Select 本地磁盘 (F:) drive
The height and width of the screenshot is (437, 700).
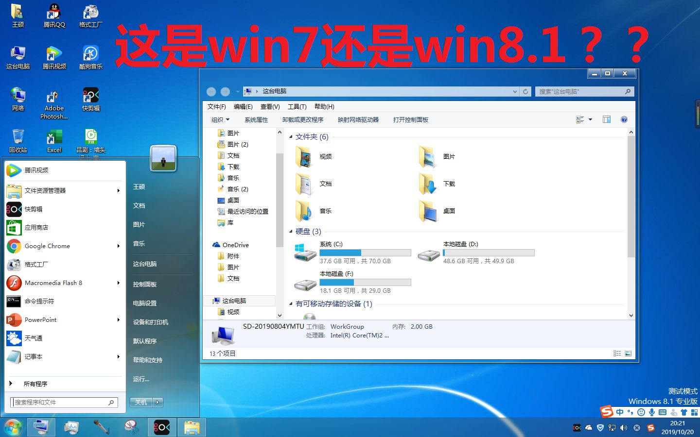(x=353, y=282)
